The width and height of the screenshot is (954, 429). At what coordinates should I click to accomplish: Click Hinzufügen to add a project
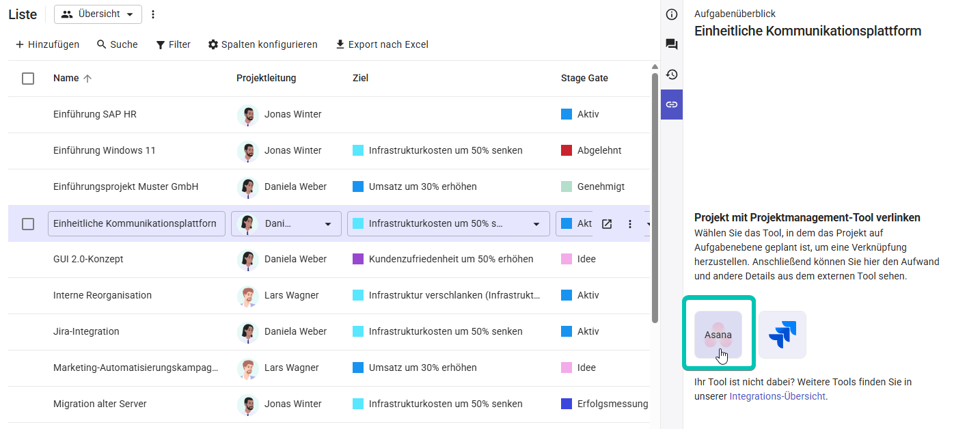pyautogui.click(x=47, y=44)
